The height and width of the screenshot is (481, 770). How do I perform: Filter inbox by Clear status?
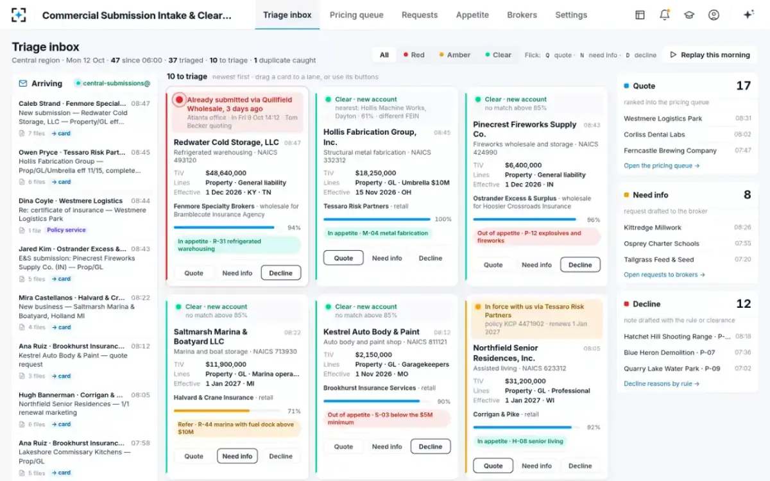pyautogui.click(x=499, y=55)
